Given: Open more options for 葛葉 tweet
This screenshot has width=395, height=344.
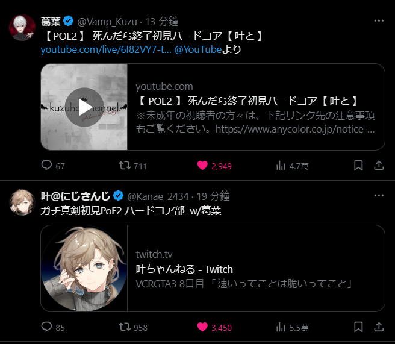Looking at the screenshot, I should [379, 21].
